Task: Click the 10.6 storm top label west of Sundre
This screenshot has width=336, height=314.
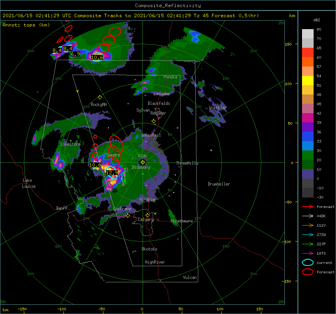Action: pos(95,165)
